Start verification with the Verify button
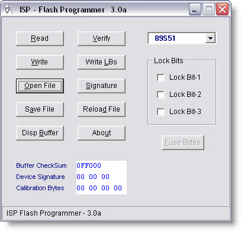 point(101,38)
